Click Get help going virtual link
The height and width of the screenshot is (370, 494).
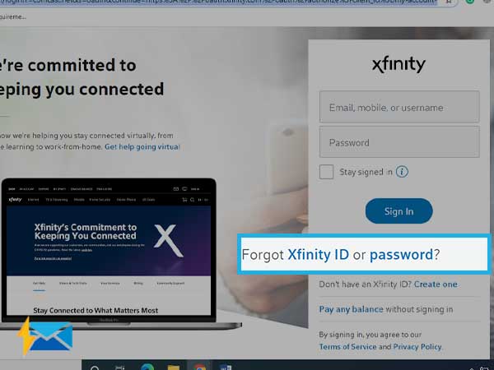pos(142,146)
